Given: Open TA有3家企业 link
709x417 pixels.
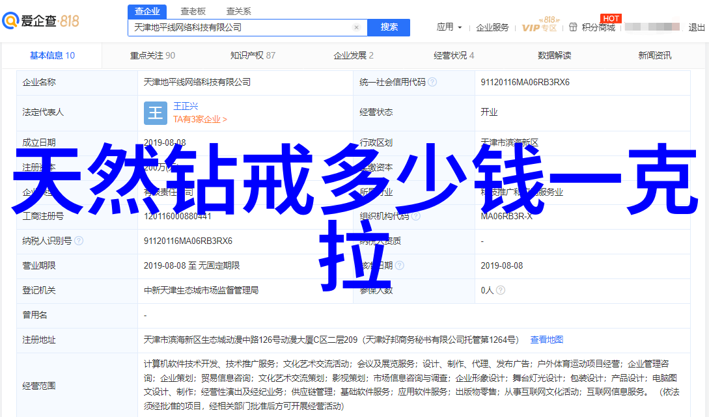Looking at the screenshot, I should [200, 119].
